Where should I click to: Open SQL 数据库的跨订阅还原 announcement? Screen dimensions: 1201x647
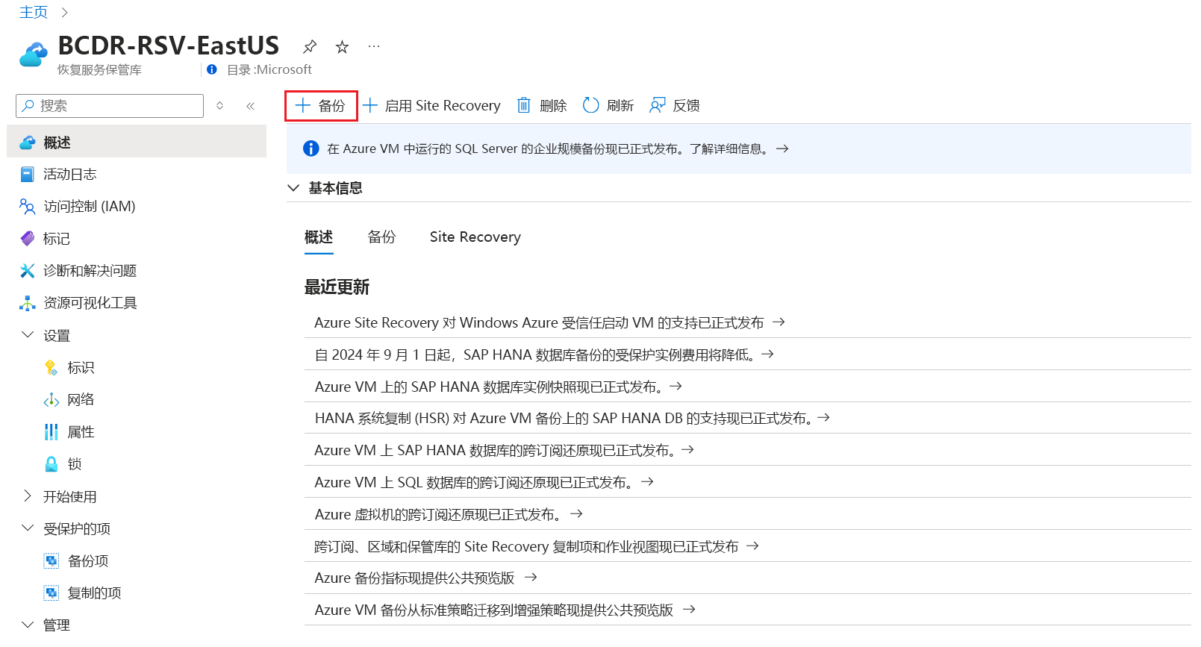(484, 482)
